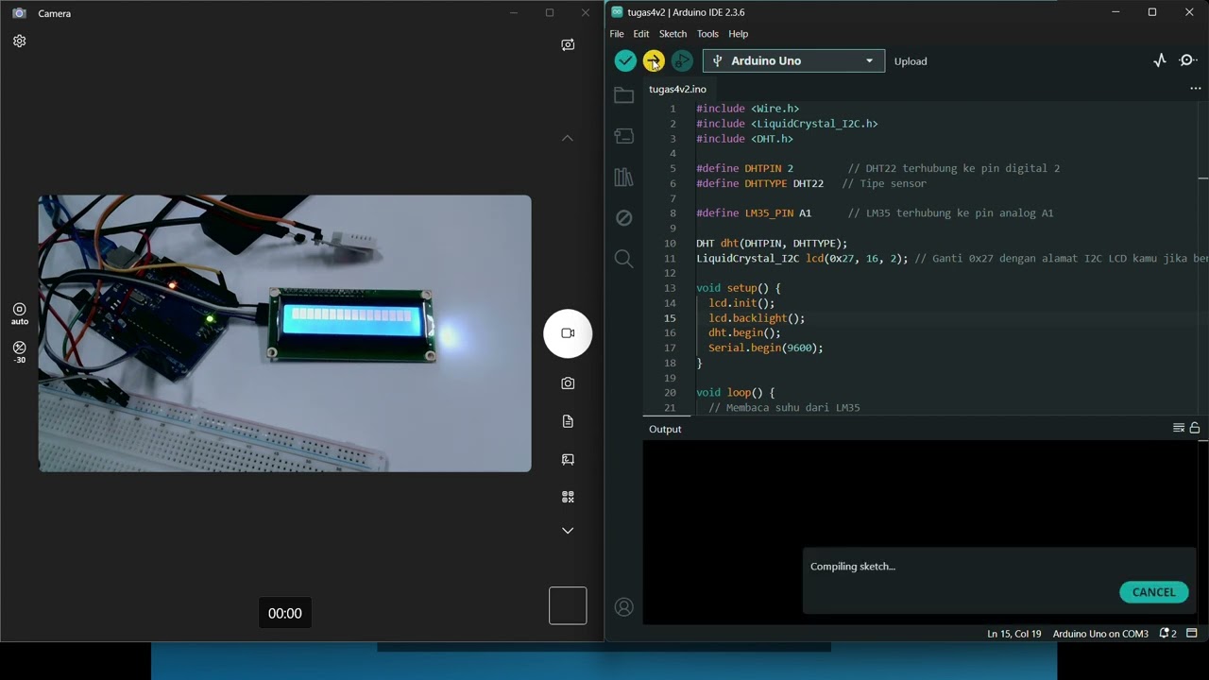Screen dimensions: 1209x680
Task: Click the switch camera icon in Camera app
Action: coord(568,44)
